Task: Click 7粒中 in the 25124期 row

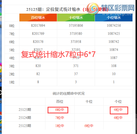Action: tap(60, 118)
